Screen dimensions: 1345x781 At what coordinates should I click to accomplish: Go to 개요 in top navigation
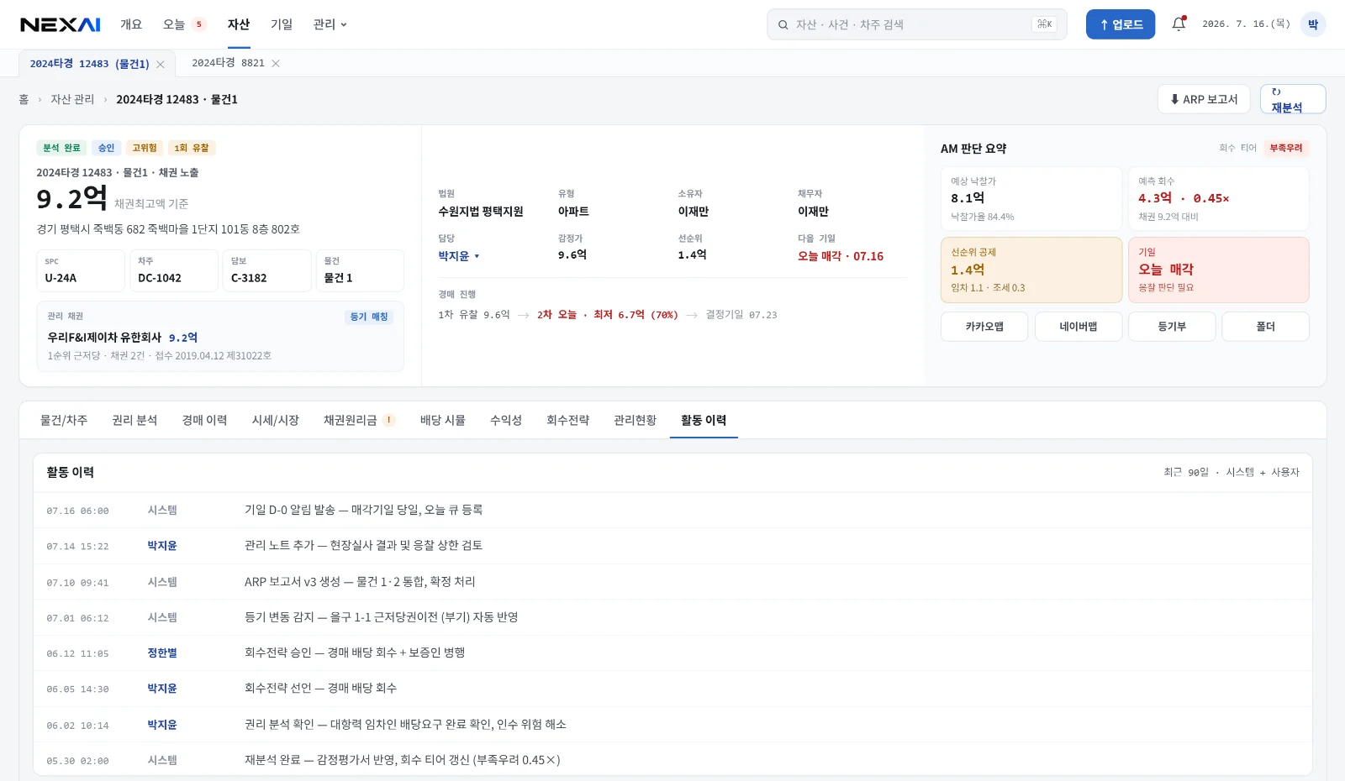coord(131,24)
